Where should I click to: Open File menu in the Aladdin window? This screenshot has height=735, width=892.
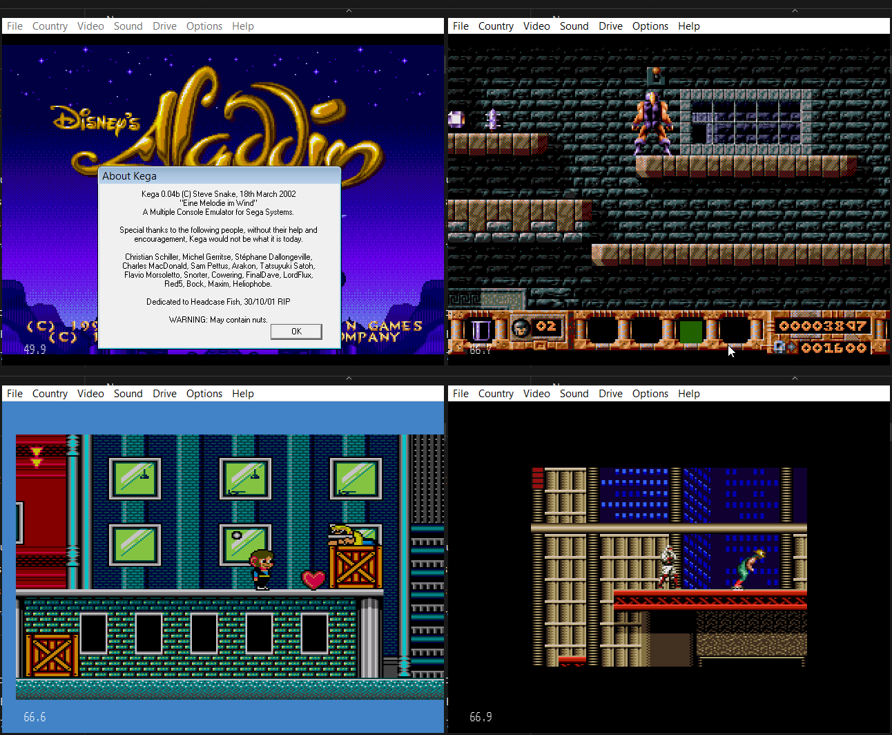tap(14, 26)
